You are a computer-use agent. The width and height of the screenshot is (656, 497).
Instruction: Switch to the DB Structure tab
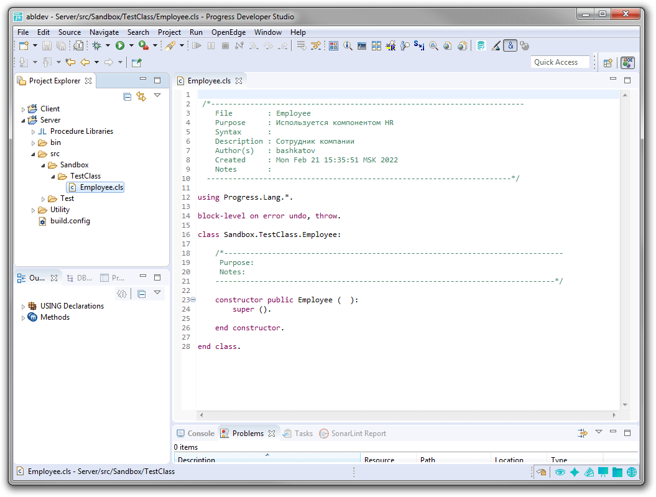(80, 278)
